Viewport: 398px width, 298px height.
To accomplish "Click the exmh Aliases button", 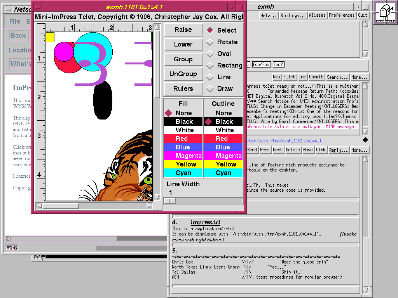I will click(317, 15).
